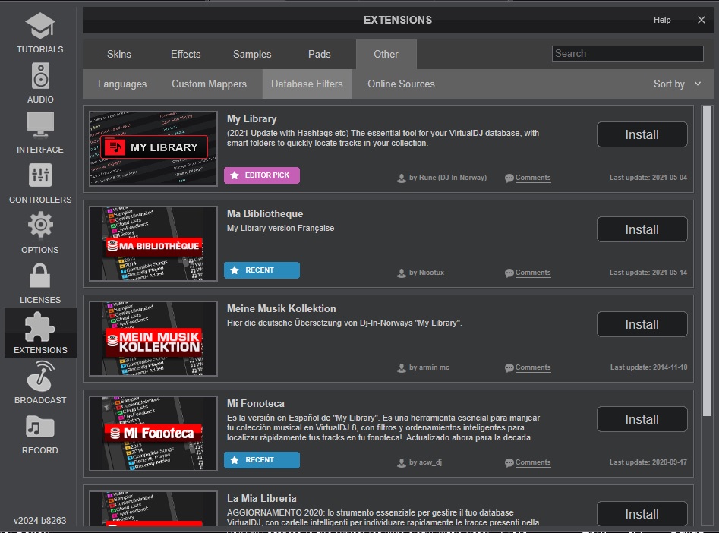This screenshot has height=533, width=719.
Task: Open the Custom Mappers sub-tab
Action: click(209, 84)
